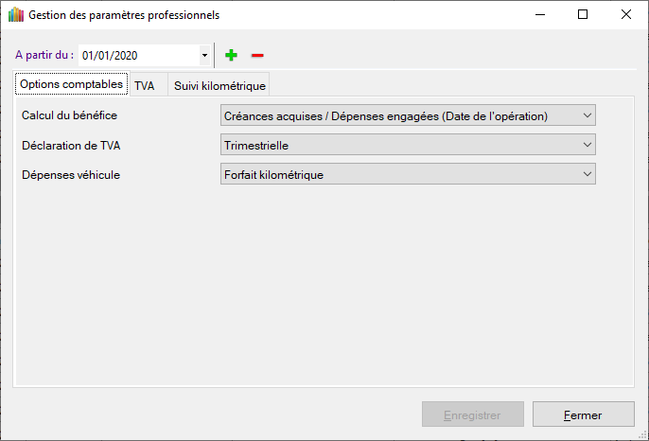Open the TVA tab
This screenshot has width=649, height=441.
click(145, 85)
